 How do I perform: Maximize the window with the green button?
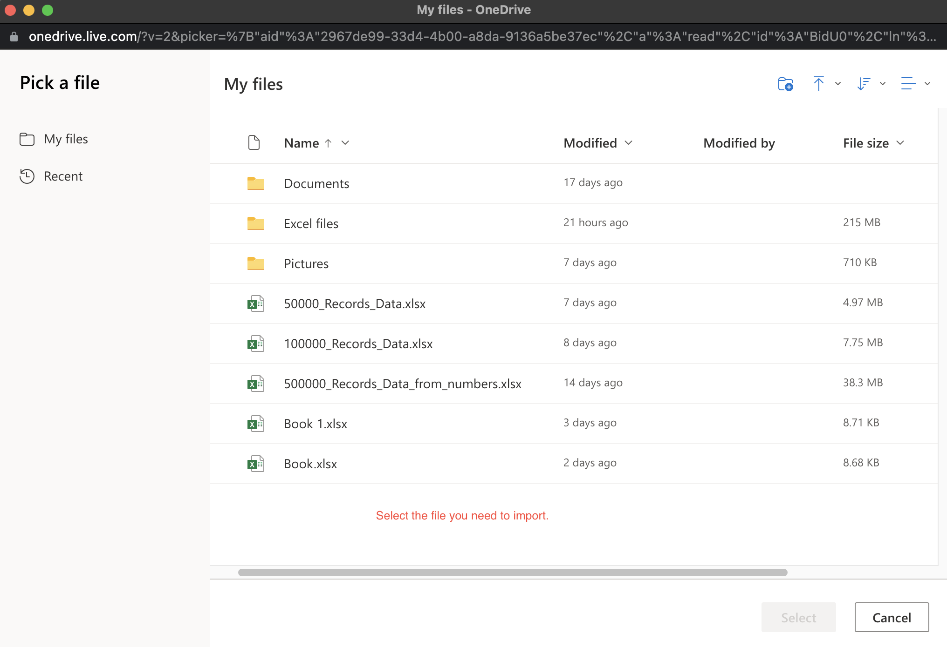point(48,10)
